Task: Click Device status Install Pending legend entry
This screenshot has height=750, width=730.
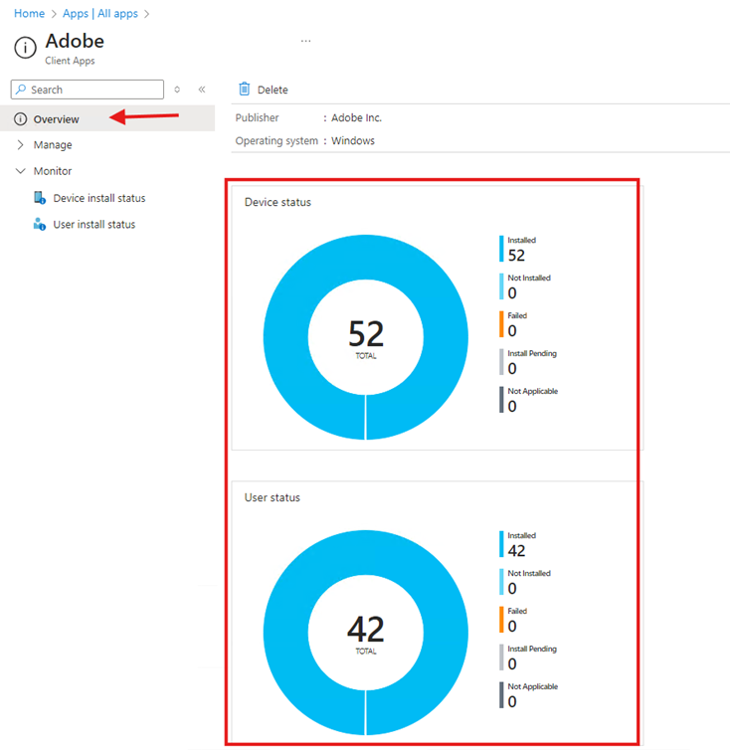Action: tap(528, 362)
